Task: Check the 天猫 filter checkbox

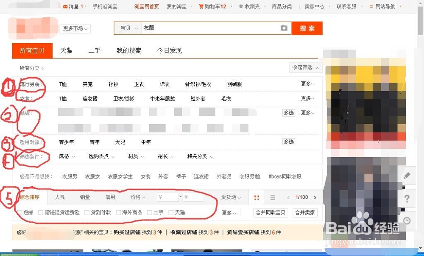Action: click(x=171, y=213)
